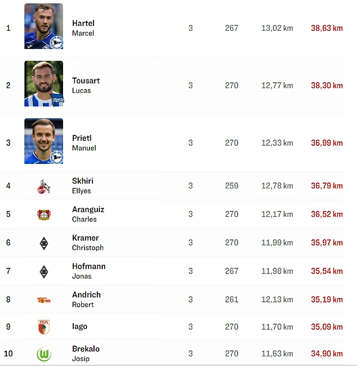This screenshot has height=366, width=357.
Task: Open Manuel Prietl's player photo
Action: coord(44,141)
